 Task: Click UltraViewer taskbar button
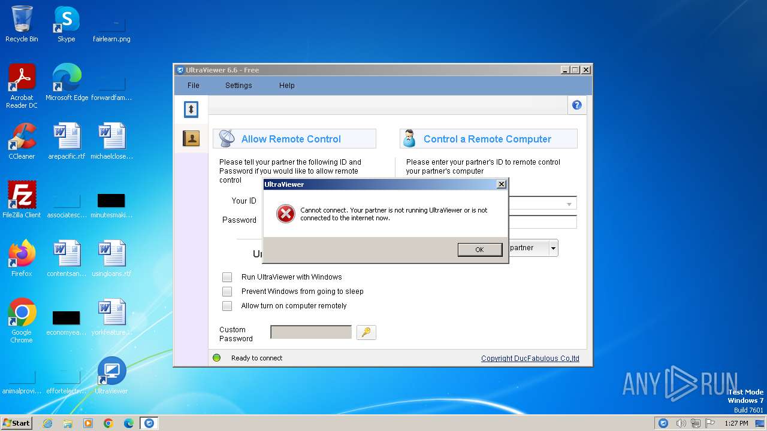tap(149, 423)
